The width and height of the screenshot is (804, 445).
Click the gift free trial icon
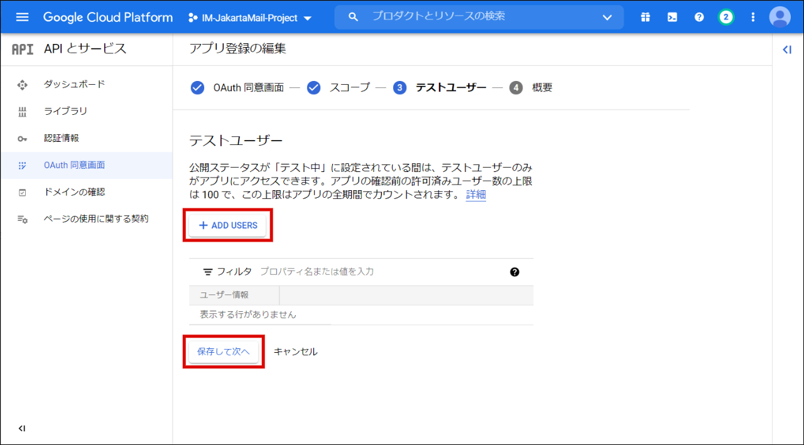click(x=645, y=17)
